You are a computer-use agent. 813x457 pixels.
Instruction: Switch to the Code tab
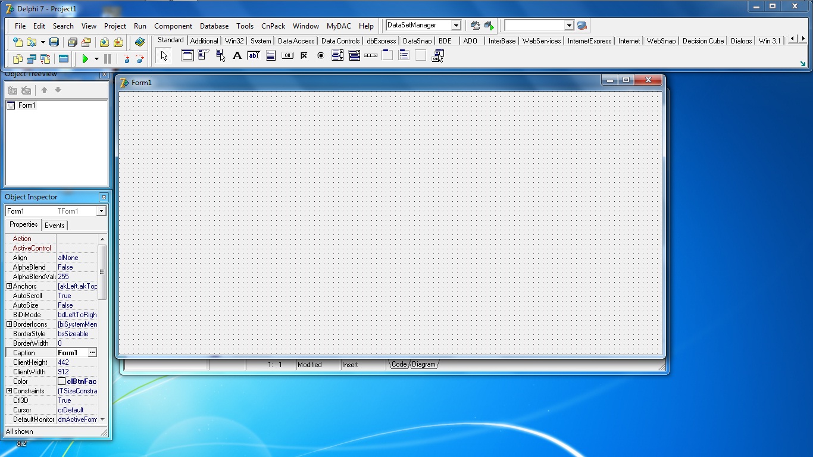[x=399, y=364]
